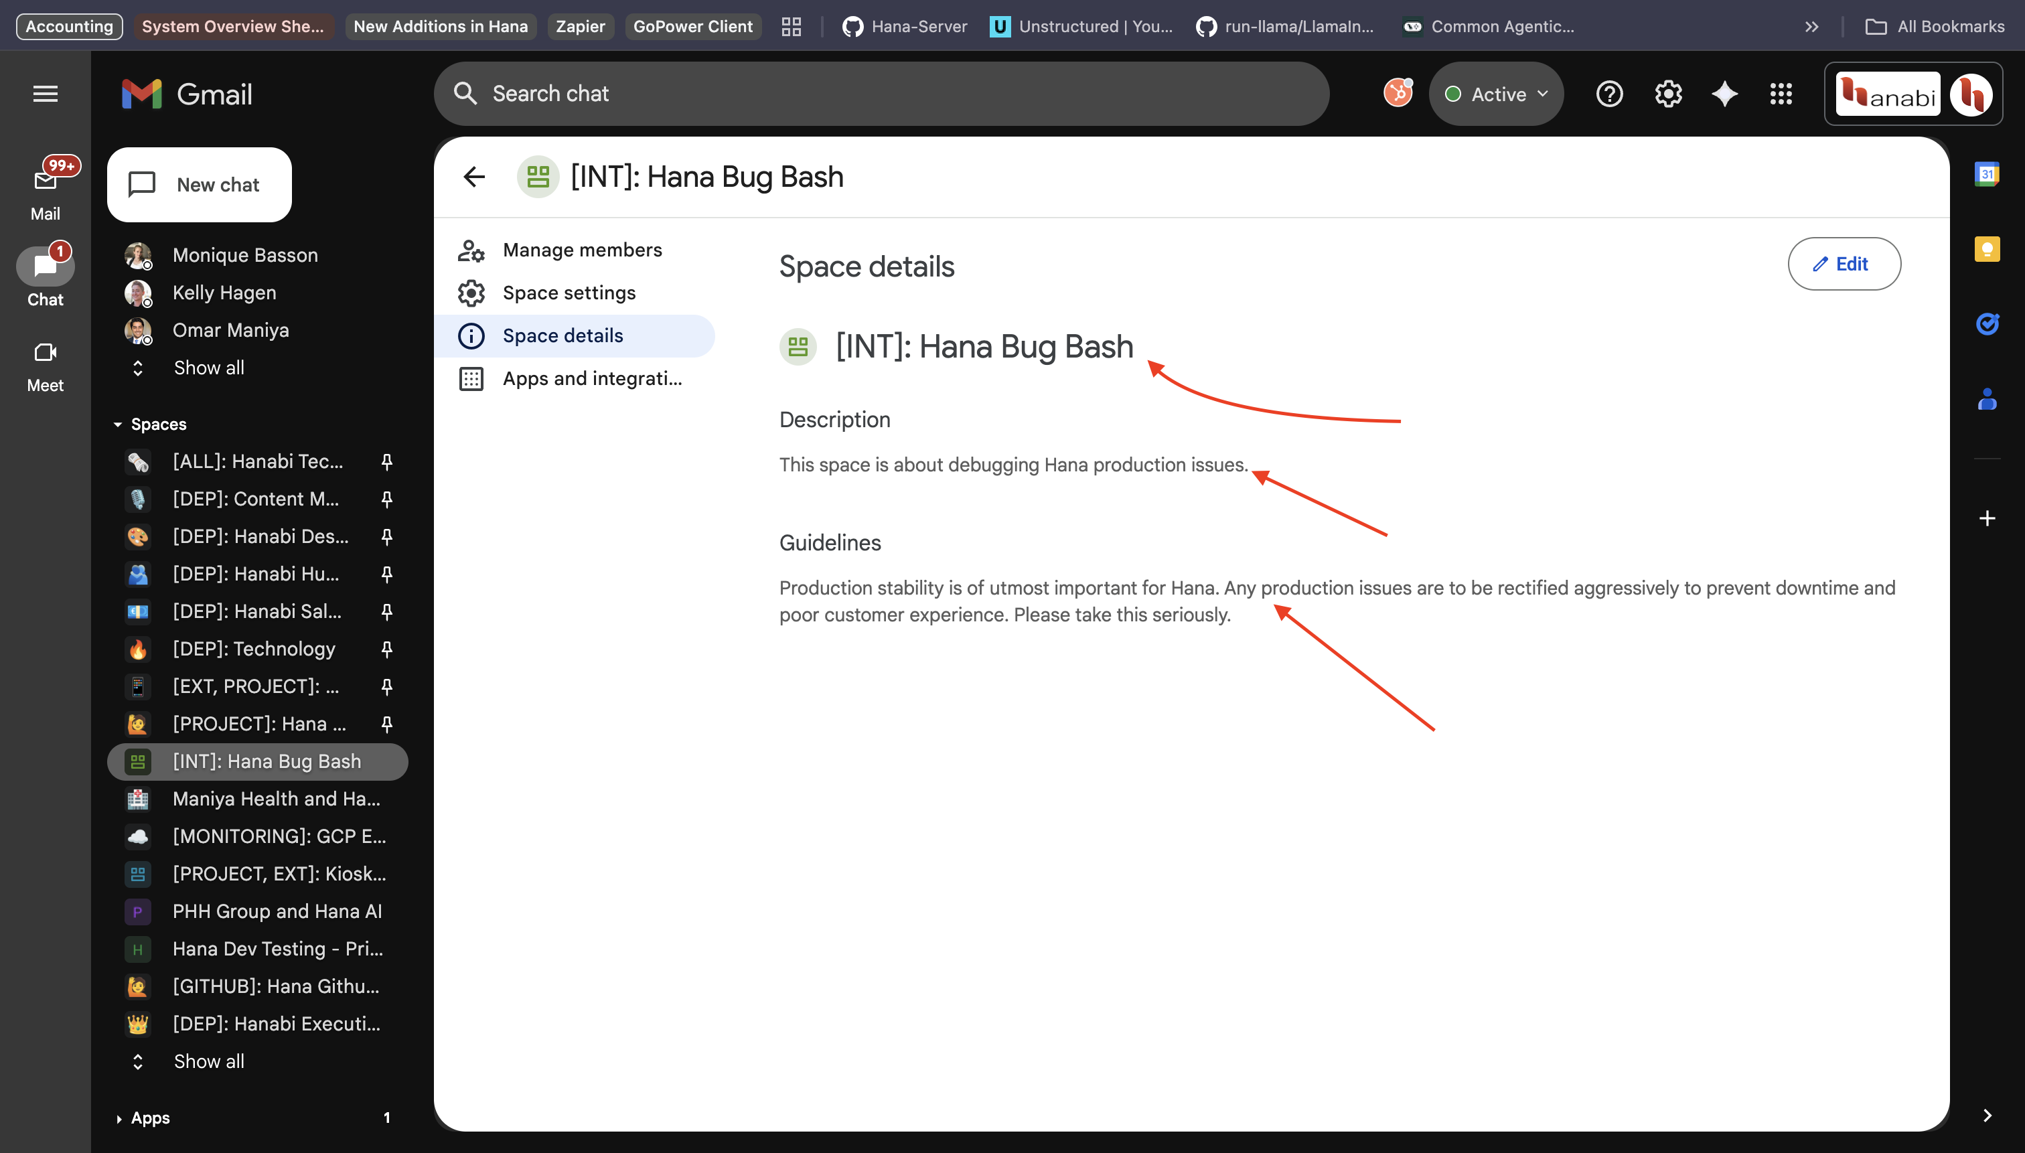Screen dimensions: 2025x1153
Task: Show all spaces
Action: tap(208, 1061)
